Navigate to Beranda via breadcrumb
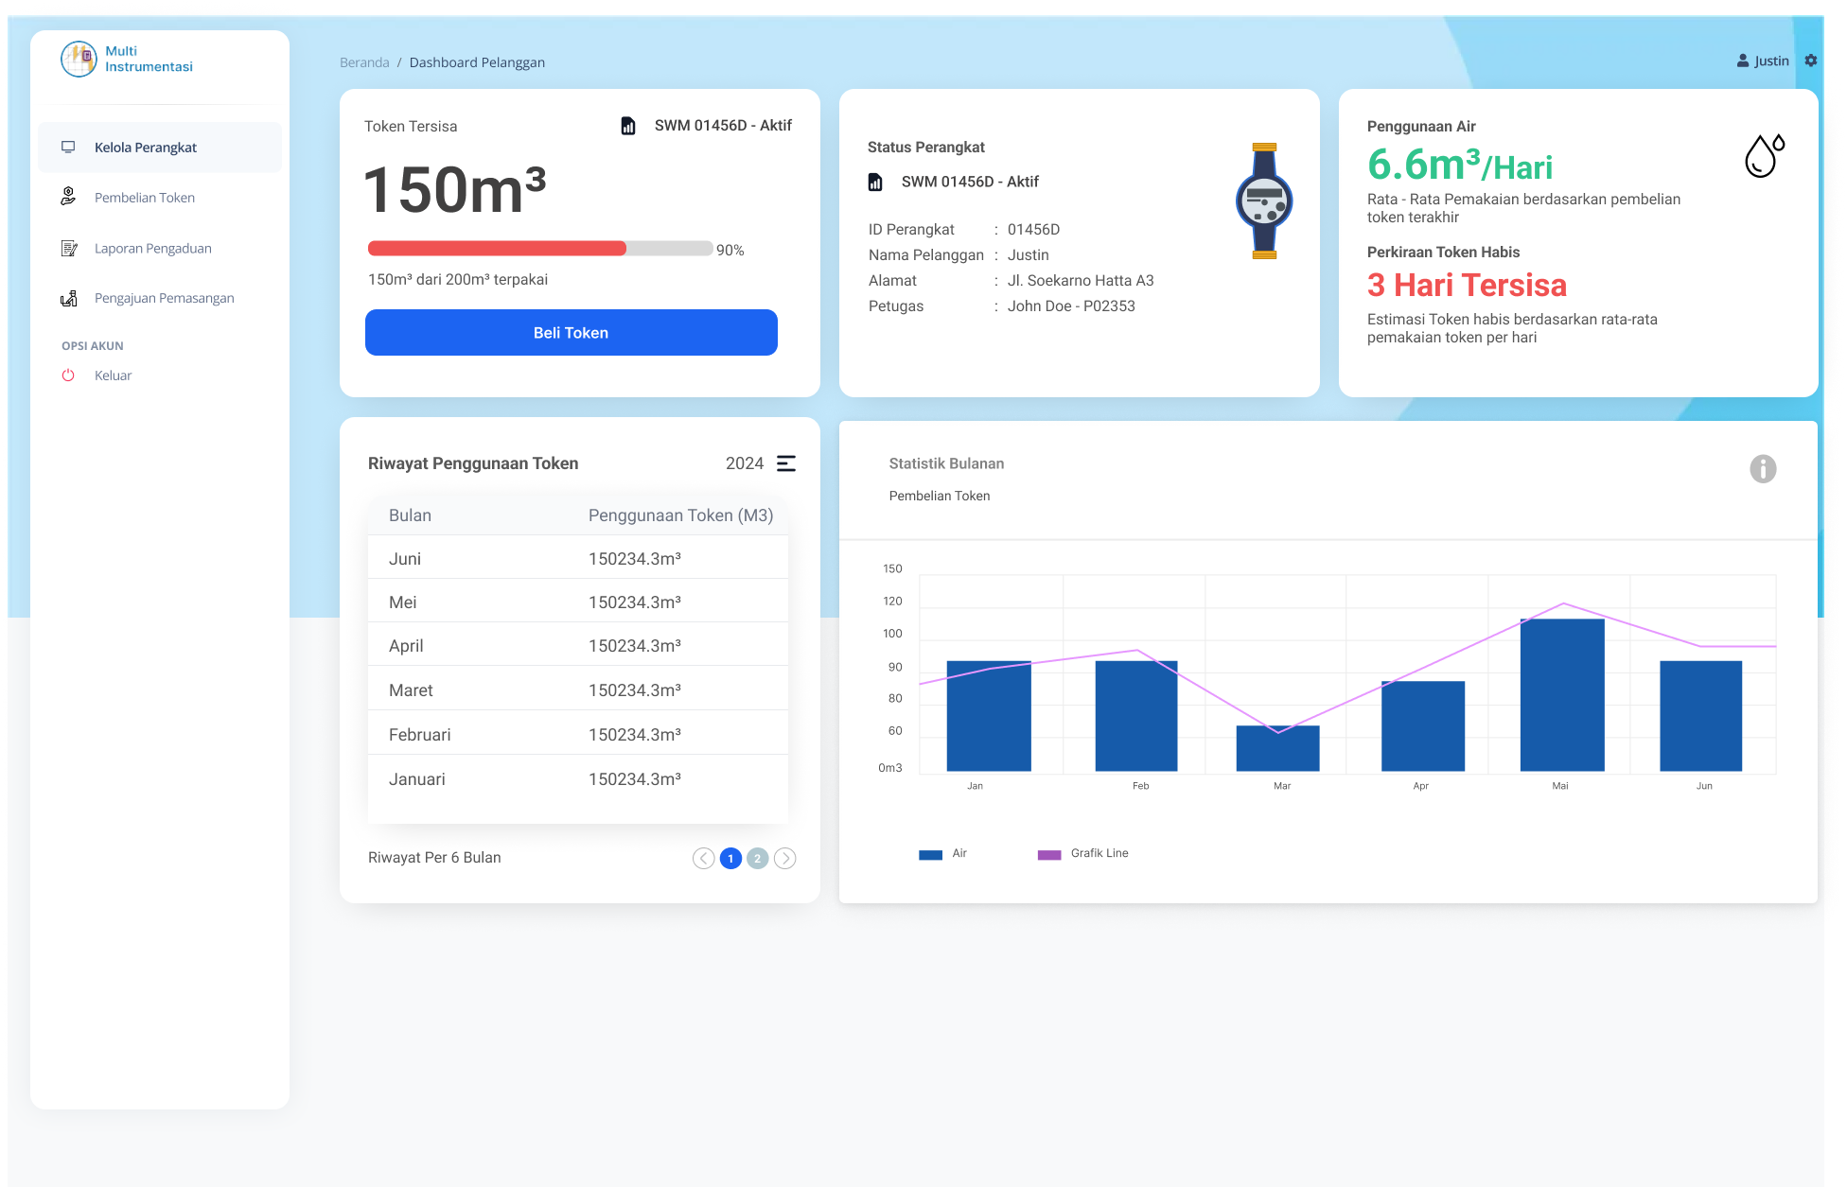1847x1187 pixels. [364, 62]
